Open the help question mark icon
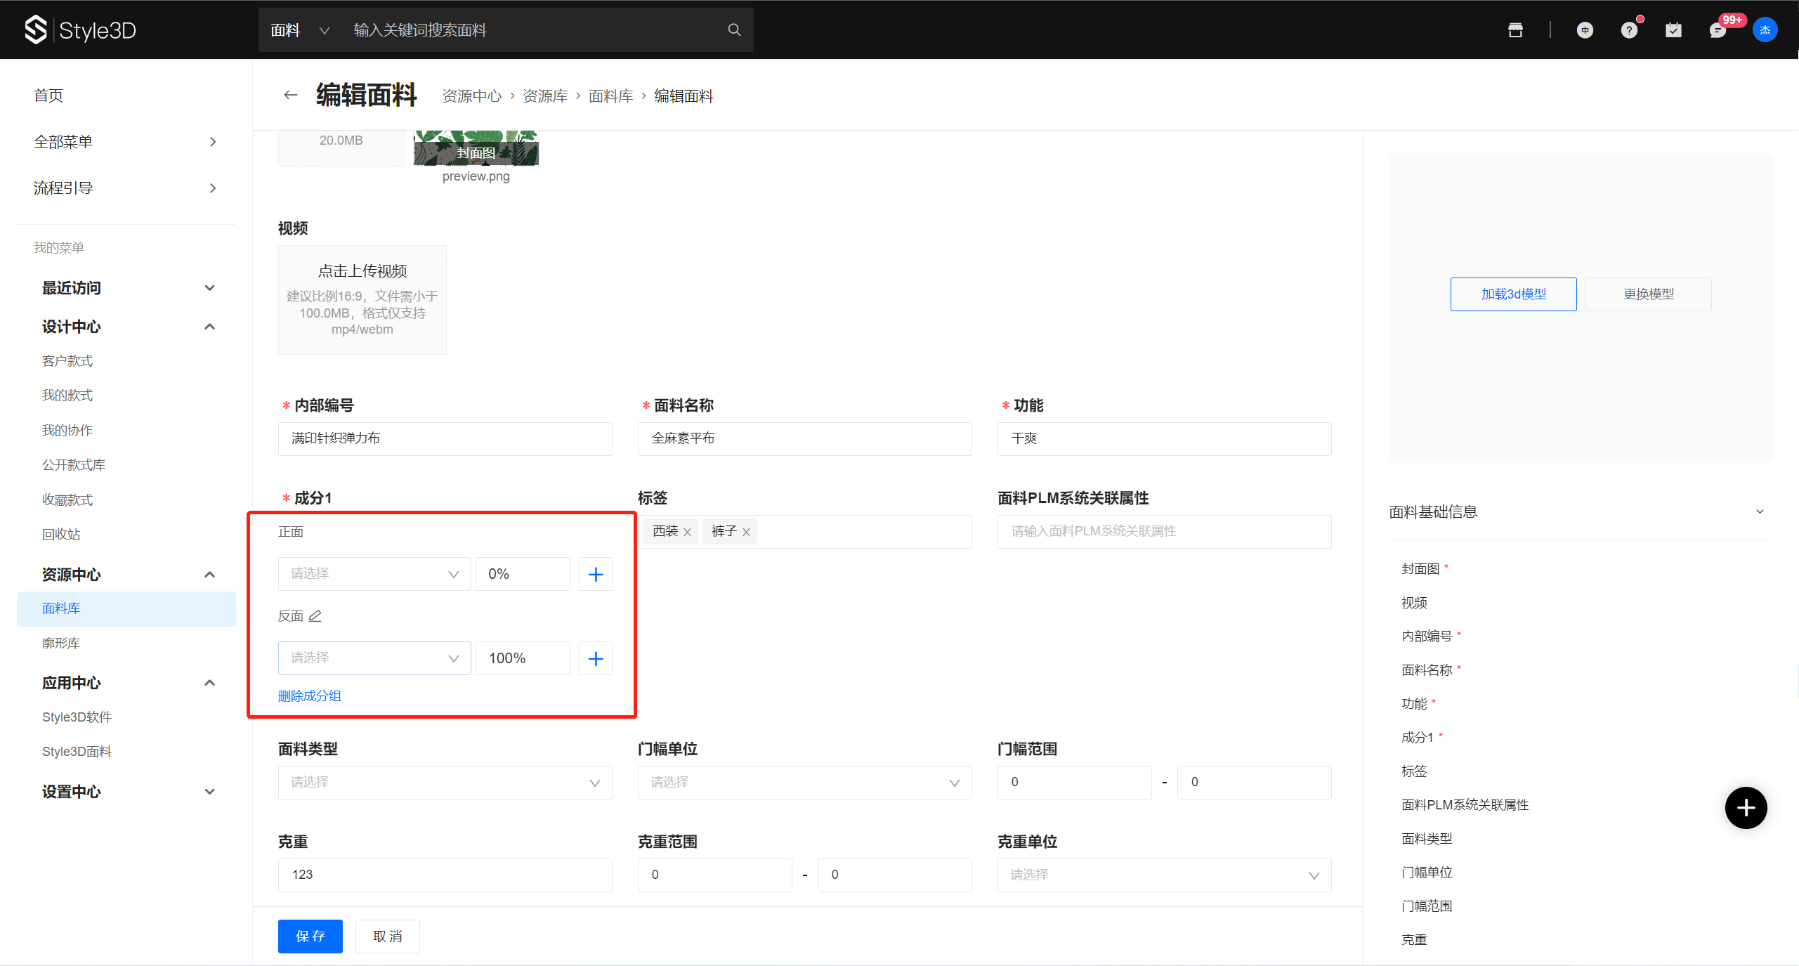Screen dimensions: 1799x966 point(1628,30)
